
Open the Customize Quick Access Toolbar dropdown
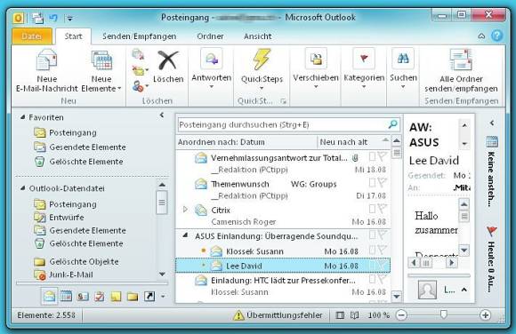[69, 18]
